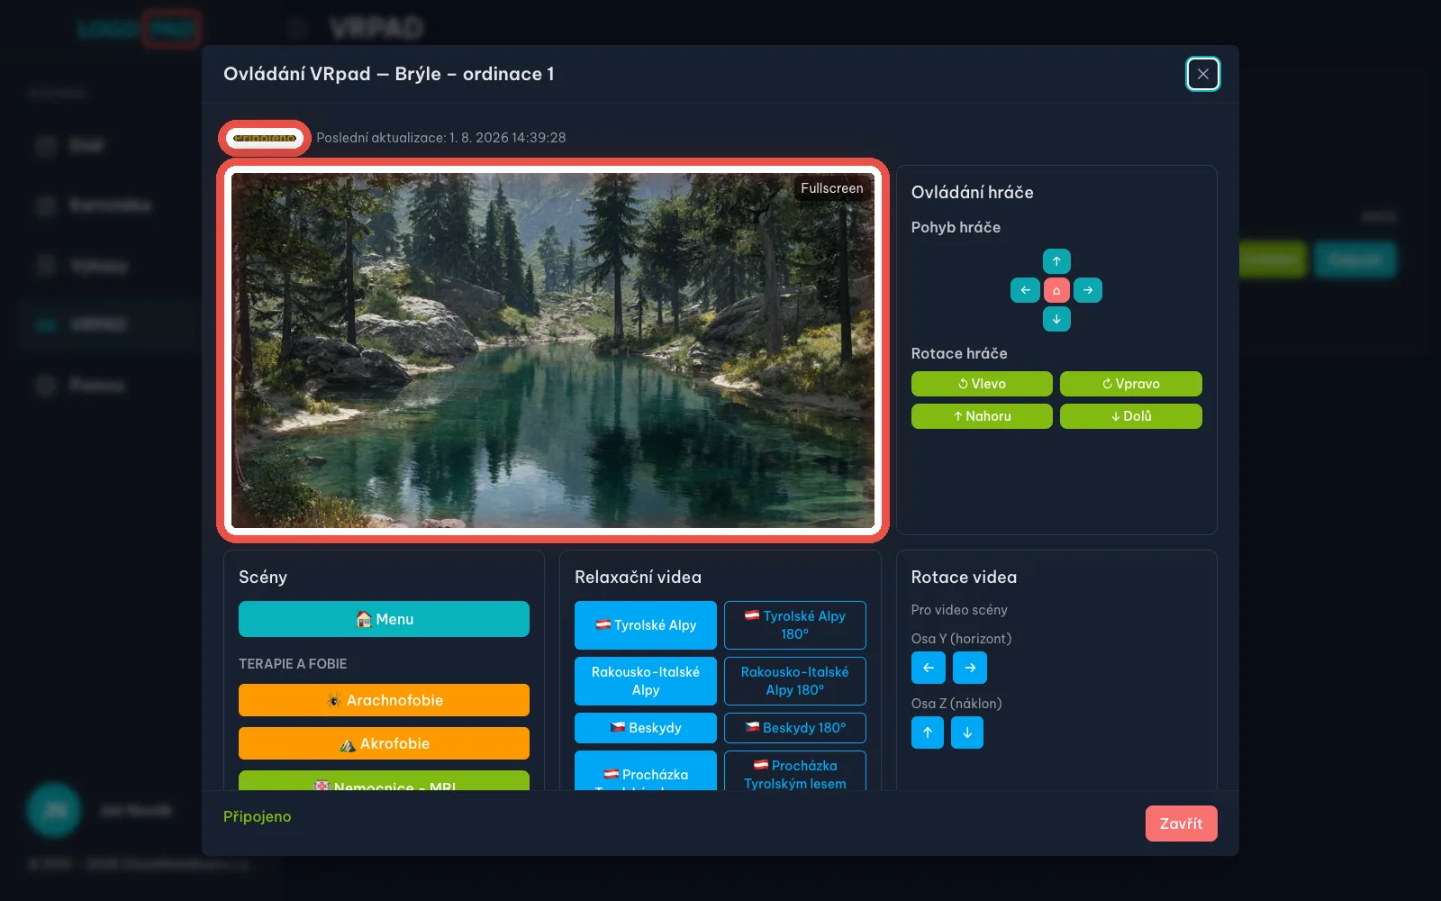Screen dimensions: 1441x901
Task: Rotate the player Nahoru
Action: point(982,416)
